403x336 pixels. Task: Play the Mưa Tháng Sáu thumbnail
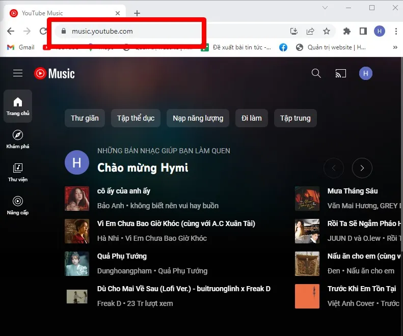[x=307, y=199]
